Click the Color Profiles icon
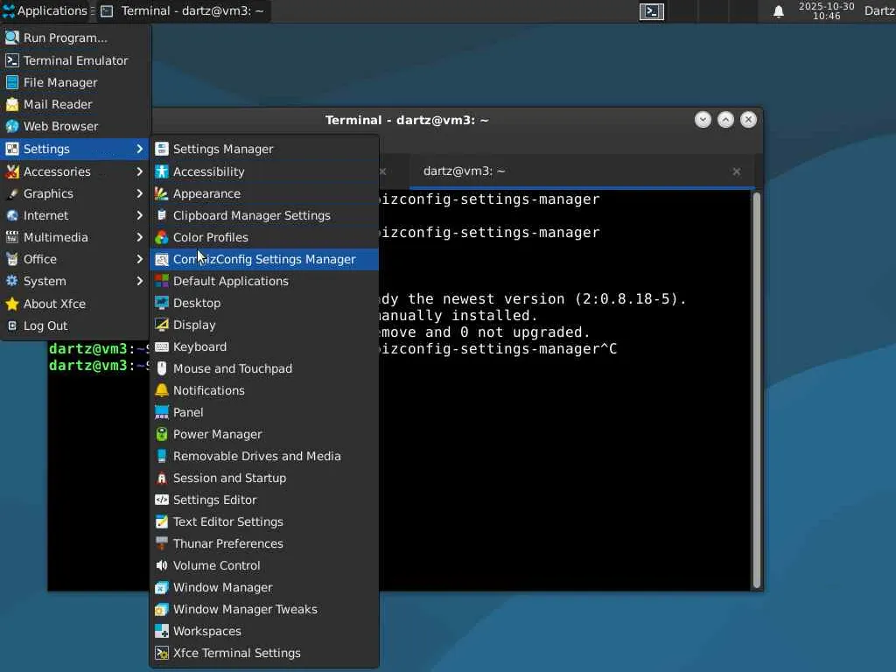 (162, 237)
